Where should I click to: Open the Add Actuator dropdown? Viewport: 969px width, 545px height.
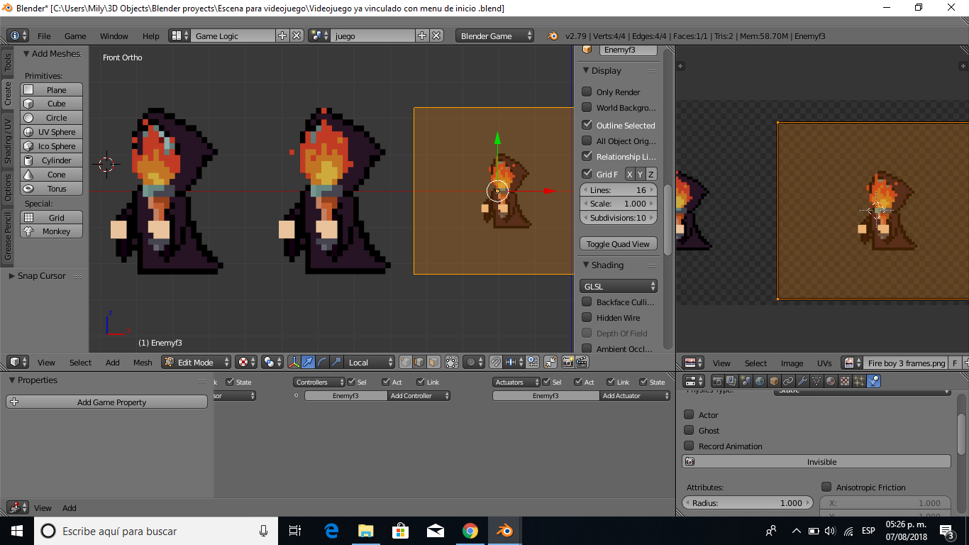point(635,396)
